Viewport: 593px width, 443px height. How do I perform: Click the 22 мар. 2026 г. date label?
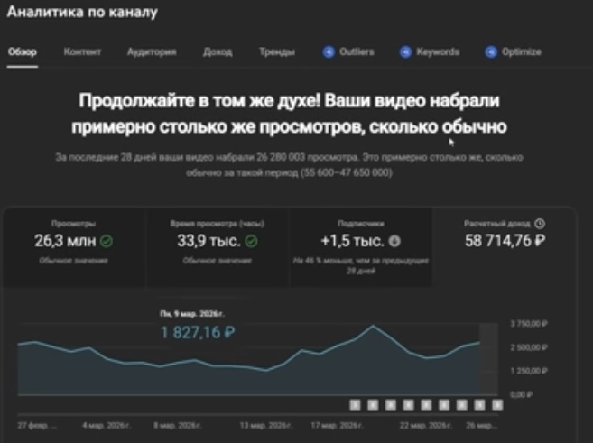(425, 426)
